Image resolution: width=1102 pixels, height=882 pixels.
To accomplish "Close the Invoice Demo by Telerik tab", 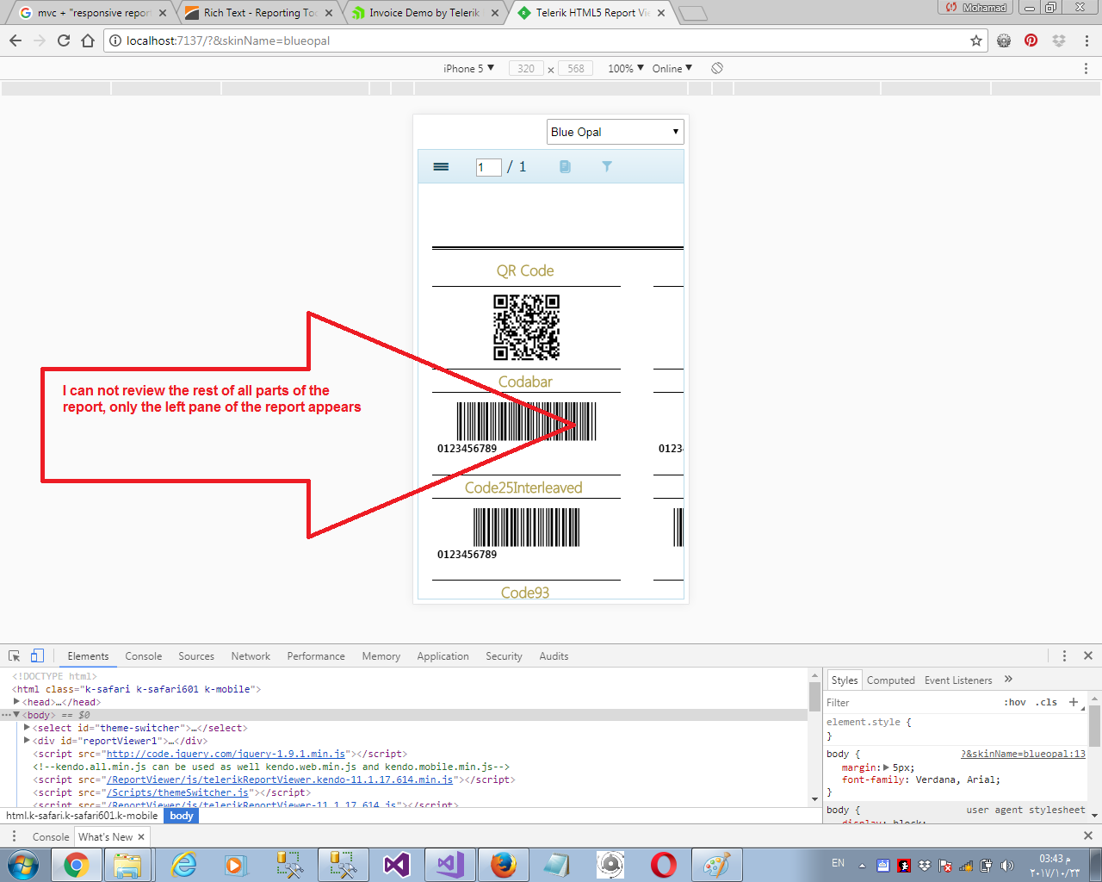I will pyautogui.click(x=495, y=13).
